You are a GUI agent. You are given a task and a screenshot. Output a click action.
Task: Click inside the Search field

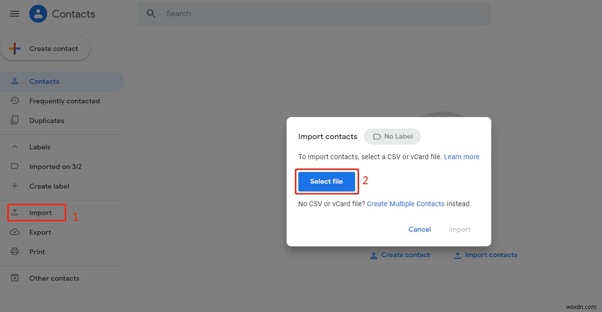(x=245, y=13)
